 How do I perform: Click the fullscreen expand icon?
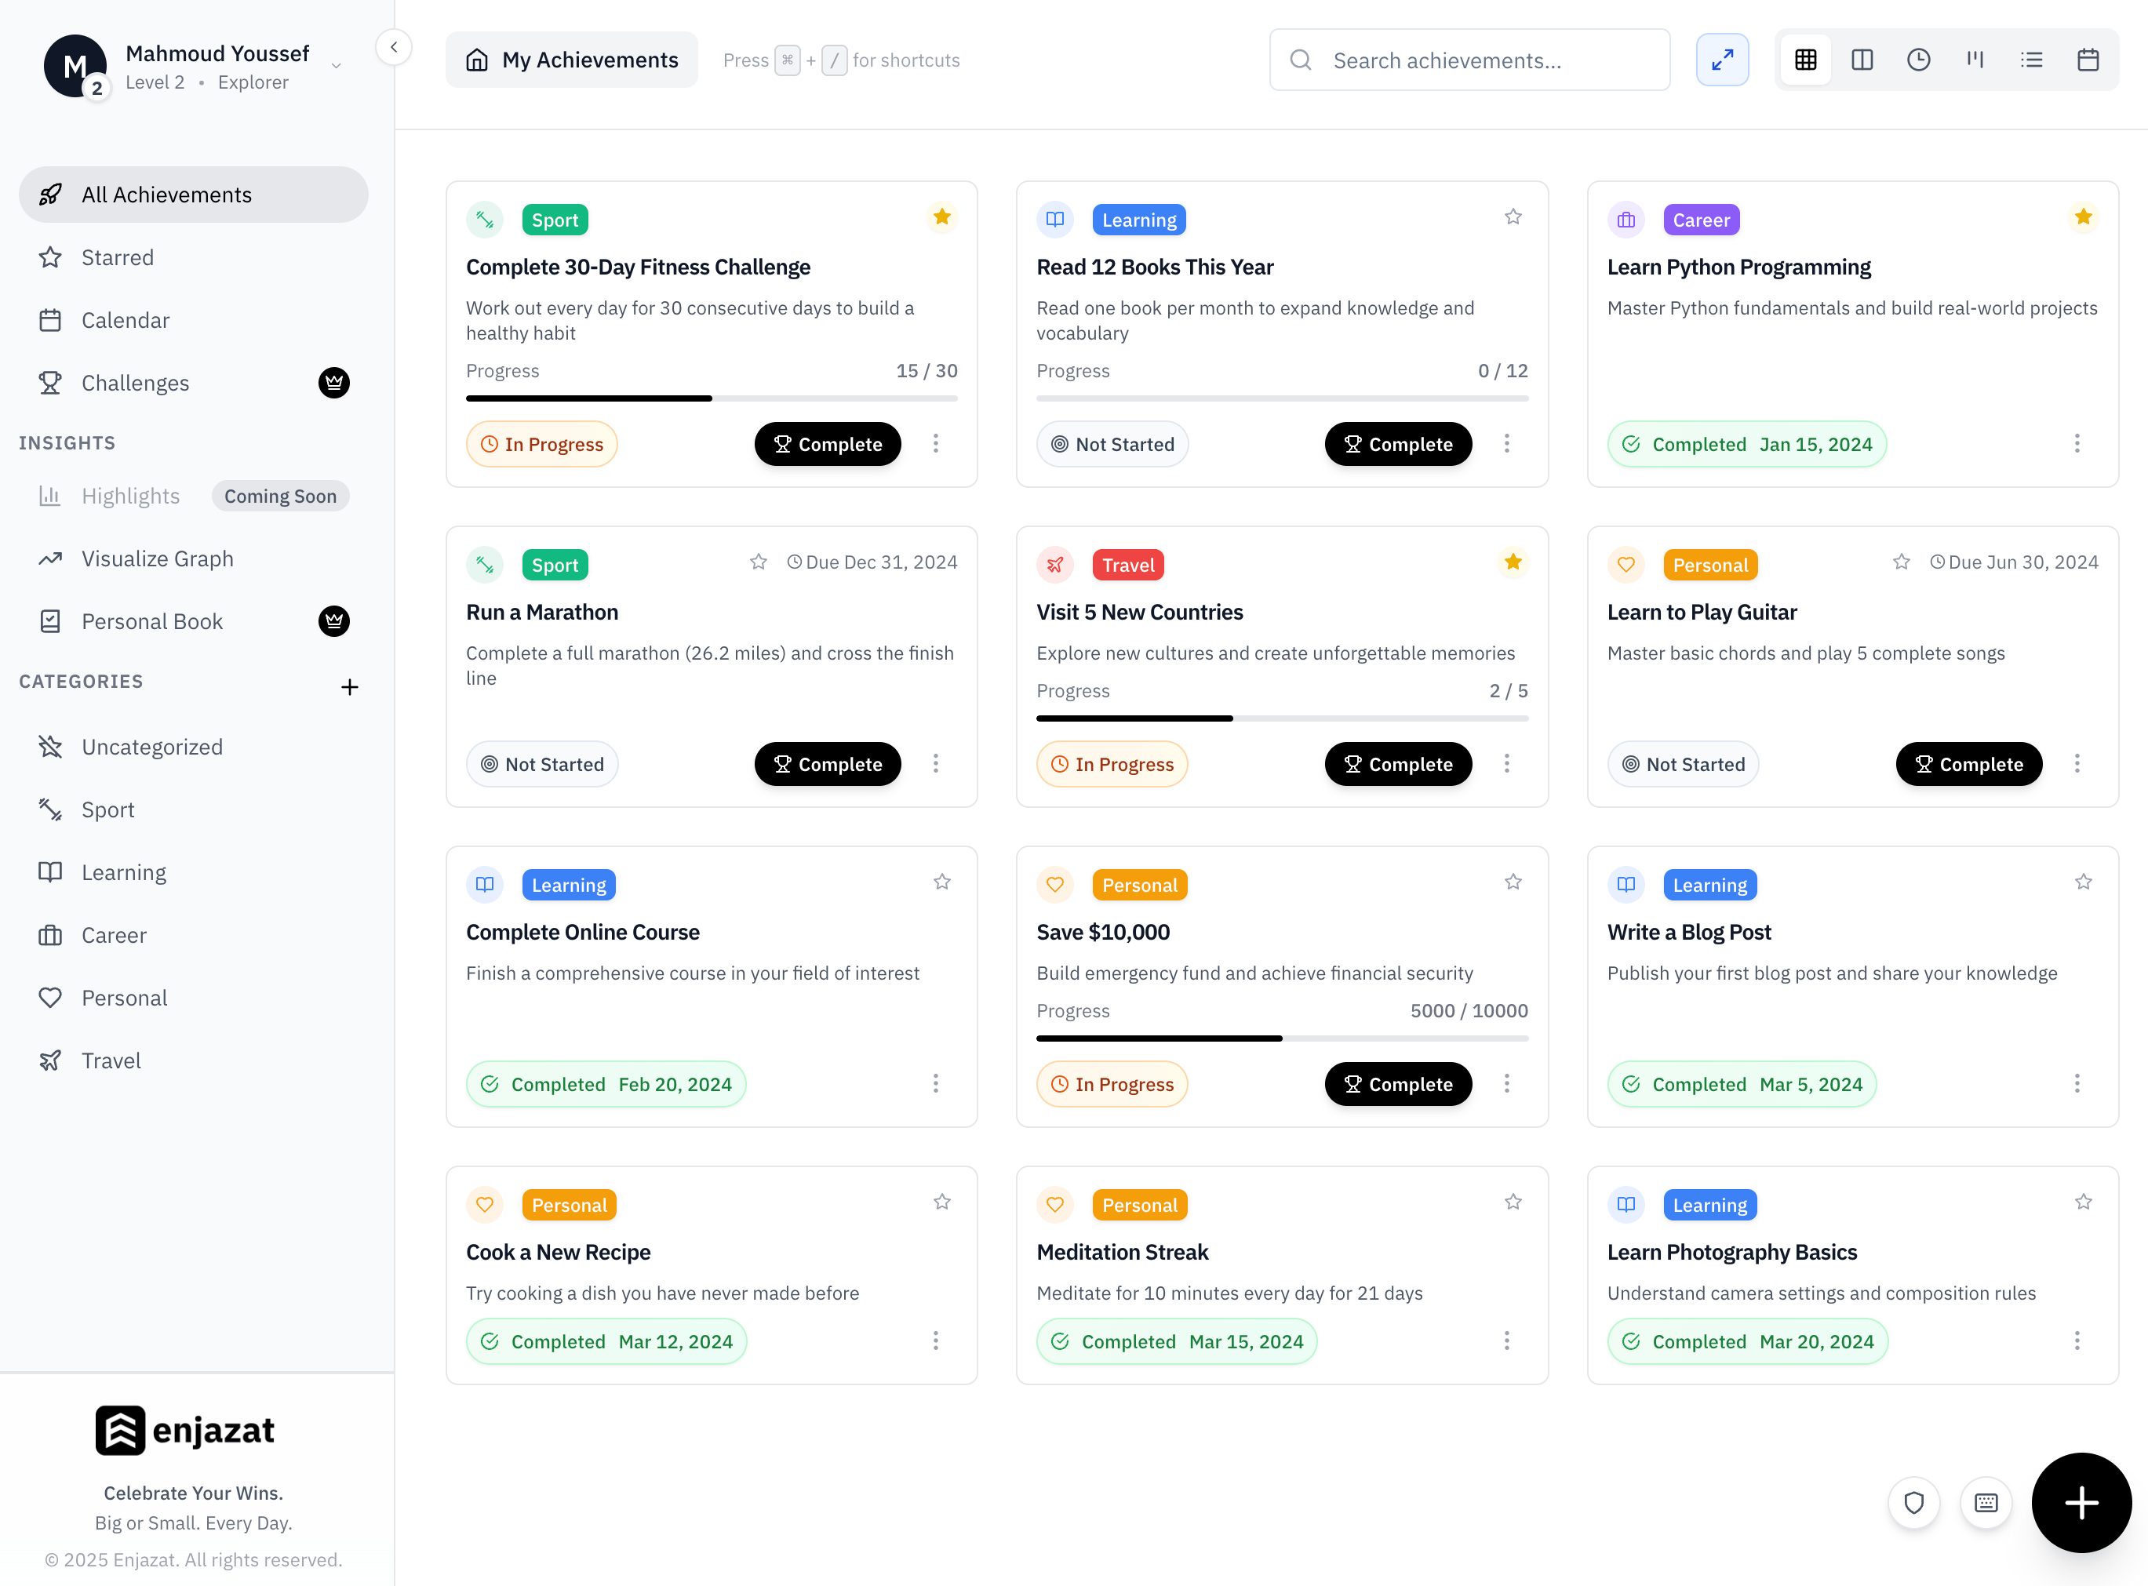1723,60
